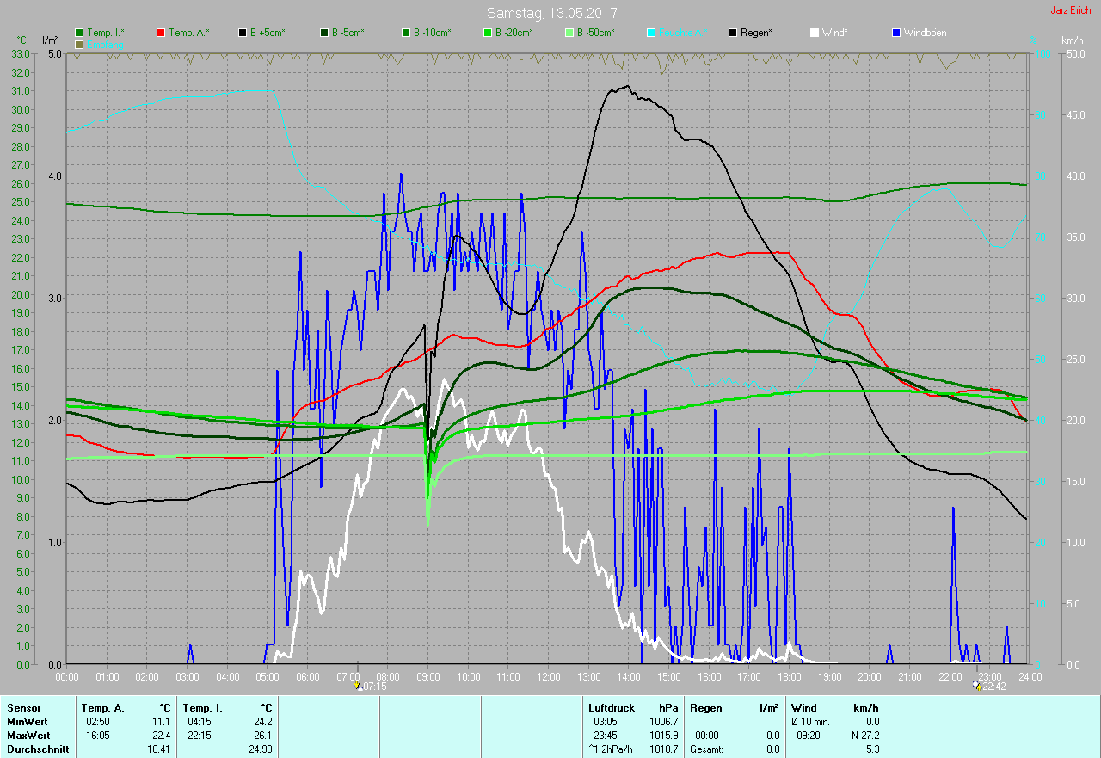The height and width of the screenshot is (758, 1101).
Task: Toggle the B -10cm legend entry
Action: [x=433, y=33]
